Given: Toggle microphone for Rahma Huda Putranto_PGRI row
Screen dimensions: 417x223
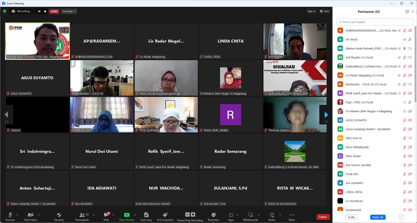Looking at the screenshot, I should click(404, 48).
